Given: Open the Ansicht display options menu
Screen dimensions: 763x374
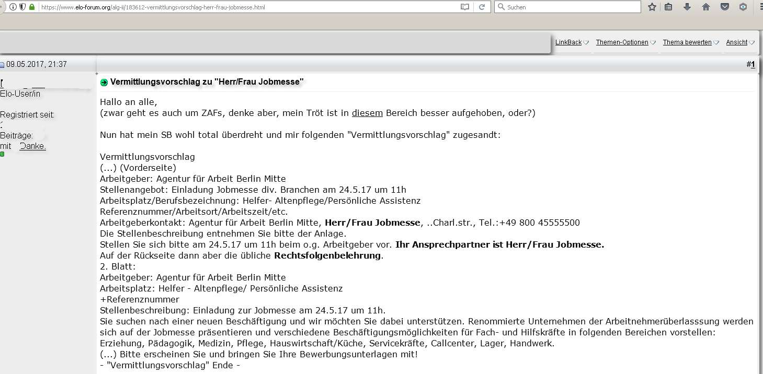Looking at the screenshot, I should click(739, 42).
